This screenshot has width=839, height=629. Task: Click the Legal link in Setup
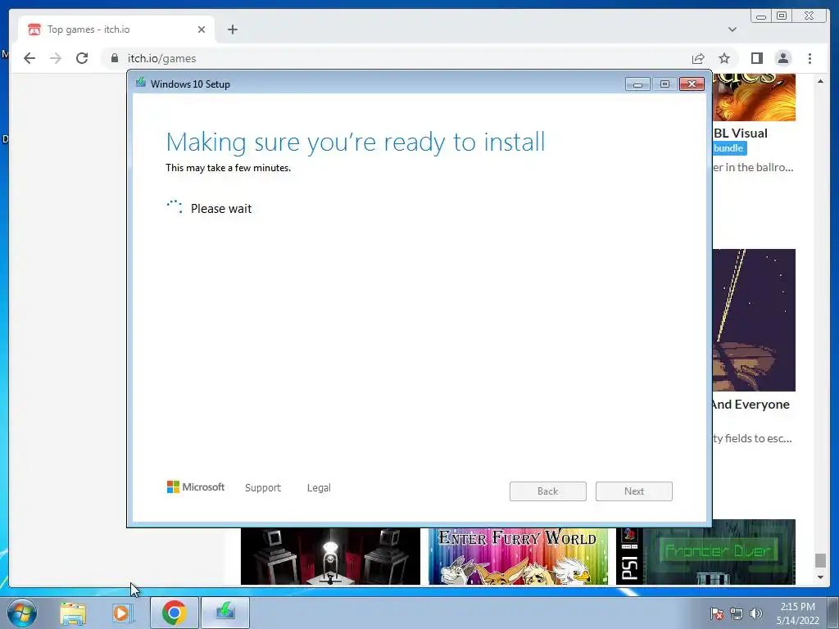coord(319,488)
